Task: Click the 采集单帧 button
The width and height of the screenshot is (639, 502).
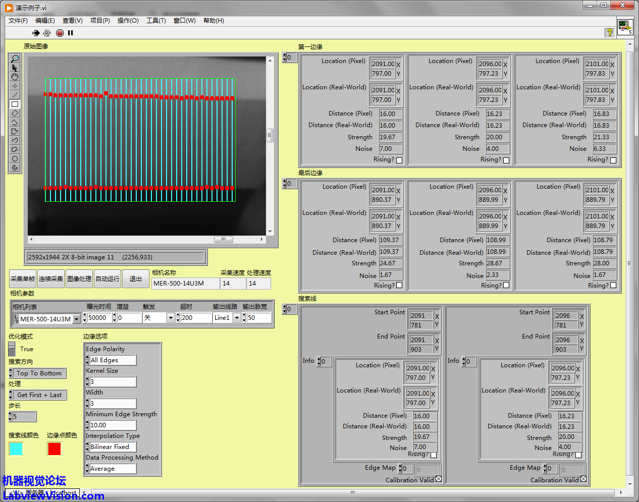Action: click(x=23, y=278)
